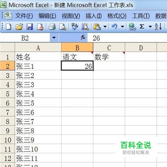The width and height of the screenshot is (167, 167).
Task: Select row 11 header
Action: (7, 149)
